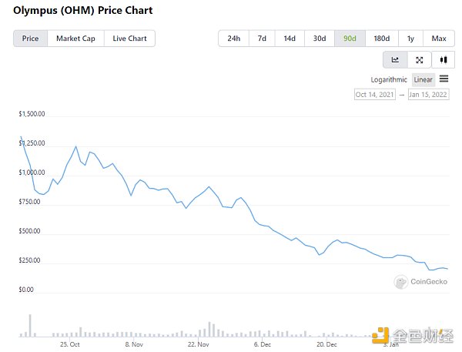This screenshot has height=352, width=462.
Task: Select the 14d time range
Action: point(290,39)
